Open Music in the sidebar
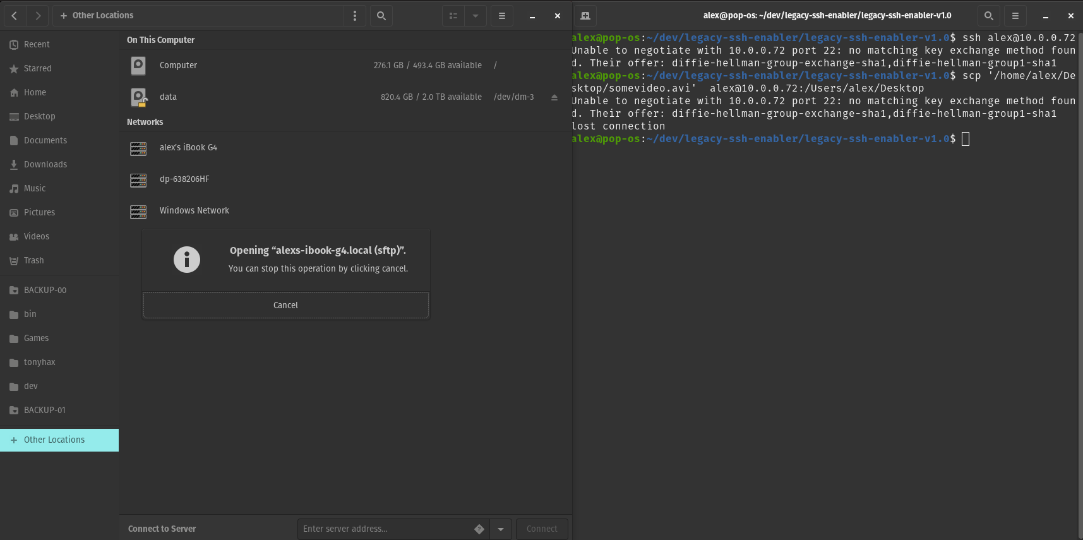The width and height of the screenshot is (1083, 540). pos(59,188)
